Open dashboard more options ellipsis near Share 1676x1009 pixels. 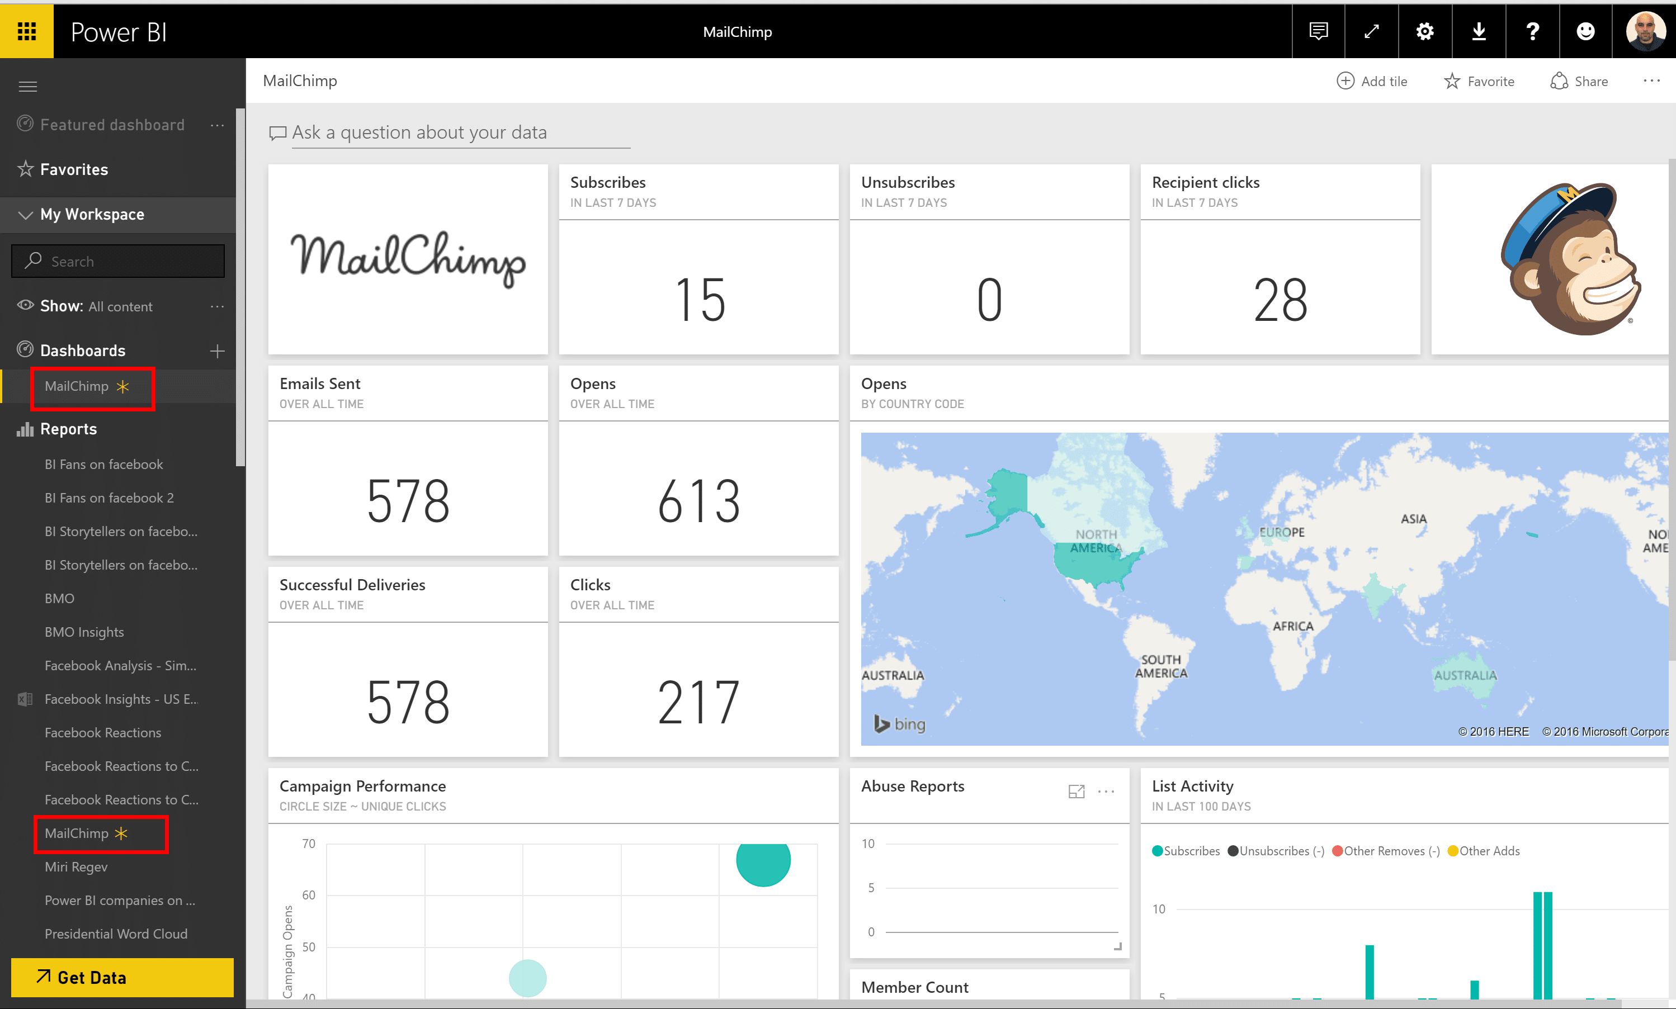1651,81
